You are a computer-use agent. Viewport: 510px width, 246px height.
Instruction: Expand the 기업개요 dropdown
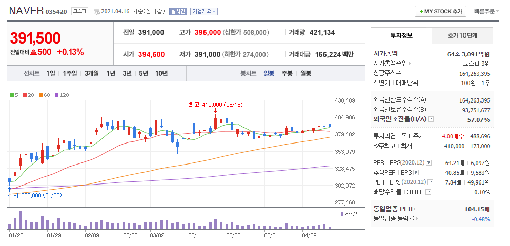click(204, 11)
